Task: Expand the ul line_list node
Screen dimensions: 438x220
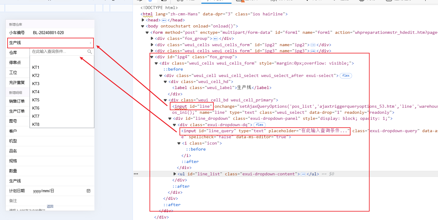Action: pos(175,174)
